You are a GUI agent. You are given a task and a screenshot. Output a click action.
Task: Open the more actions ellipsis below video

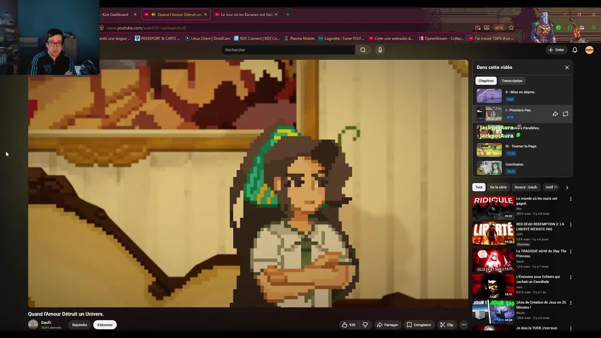pos(463,325)
